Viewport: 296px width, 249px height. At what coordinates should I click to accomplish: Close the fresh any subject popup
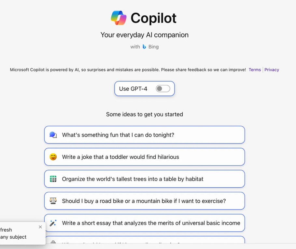pos(40,227)
